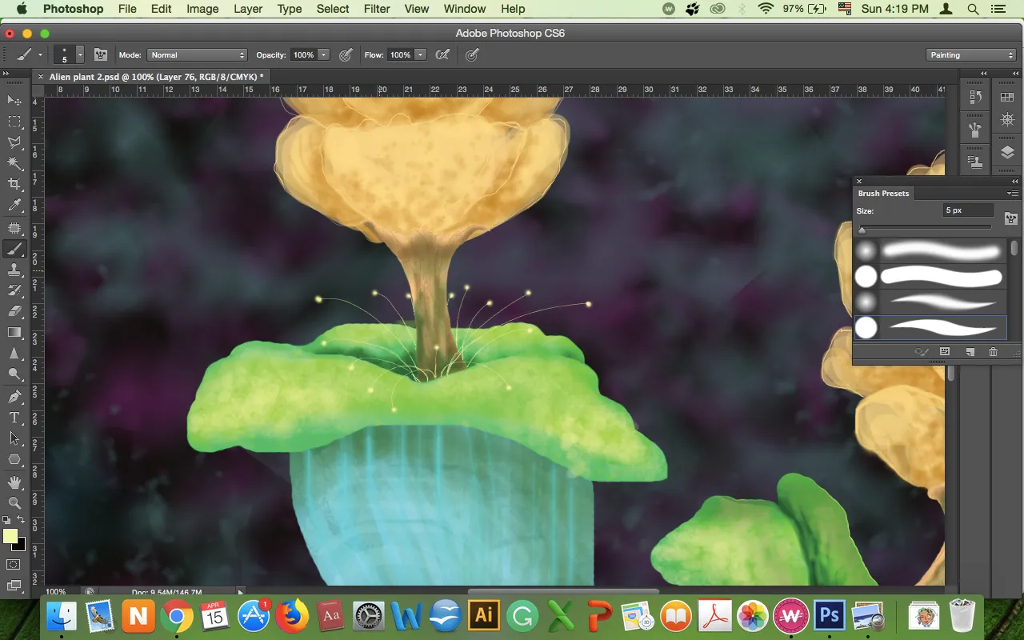1024x640 pixels.
Task: Select the Brush tool in the toolbox
Action: click(14, 249)
